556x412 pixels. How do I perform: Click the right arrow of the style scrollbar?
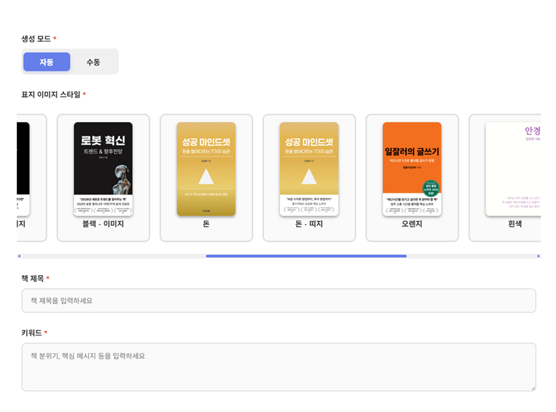539,255
